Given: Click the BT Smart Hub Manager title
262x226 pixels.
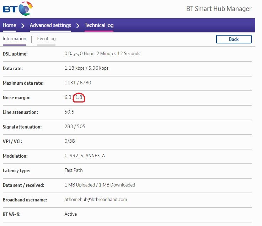Looking at the screenshot, I should click(219, 9).
